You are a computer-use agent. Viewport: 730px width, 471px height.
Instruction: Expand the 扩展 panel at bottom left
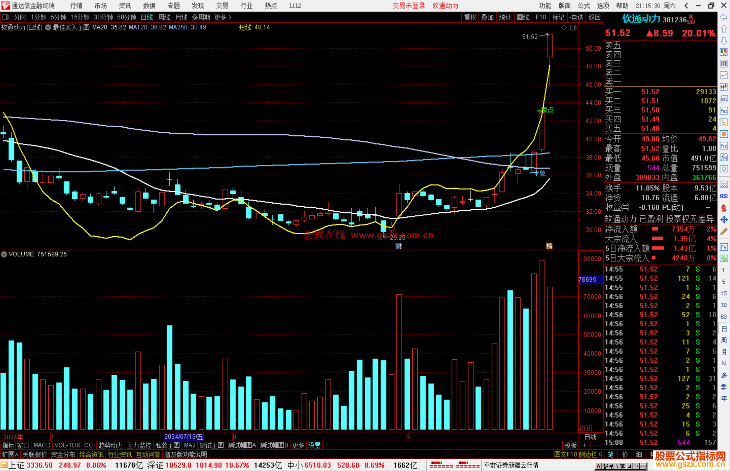10,455
